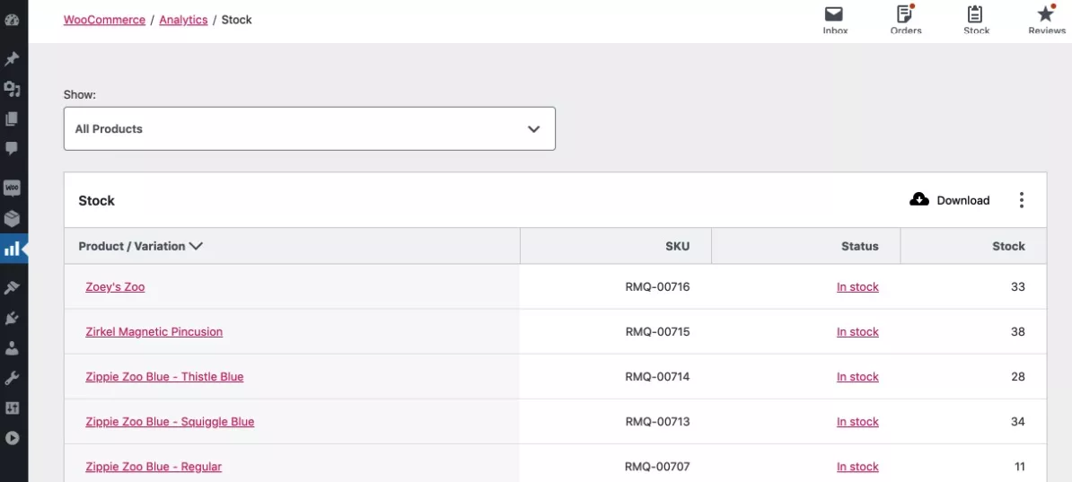Sort by the Stock column header
This screenshot has width=1072, height=482.
click(x=1008, y=246)
